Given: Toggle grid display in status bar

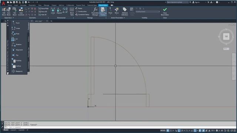Looking at the screenshot, I should pyautogui.click(x=168, y=130).
